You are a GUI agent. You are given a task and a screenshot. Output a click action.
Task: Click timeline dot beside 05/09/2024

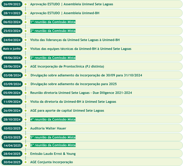coord(26,93)
